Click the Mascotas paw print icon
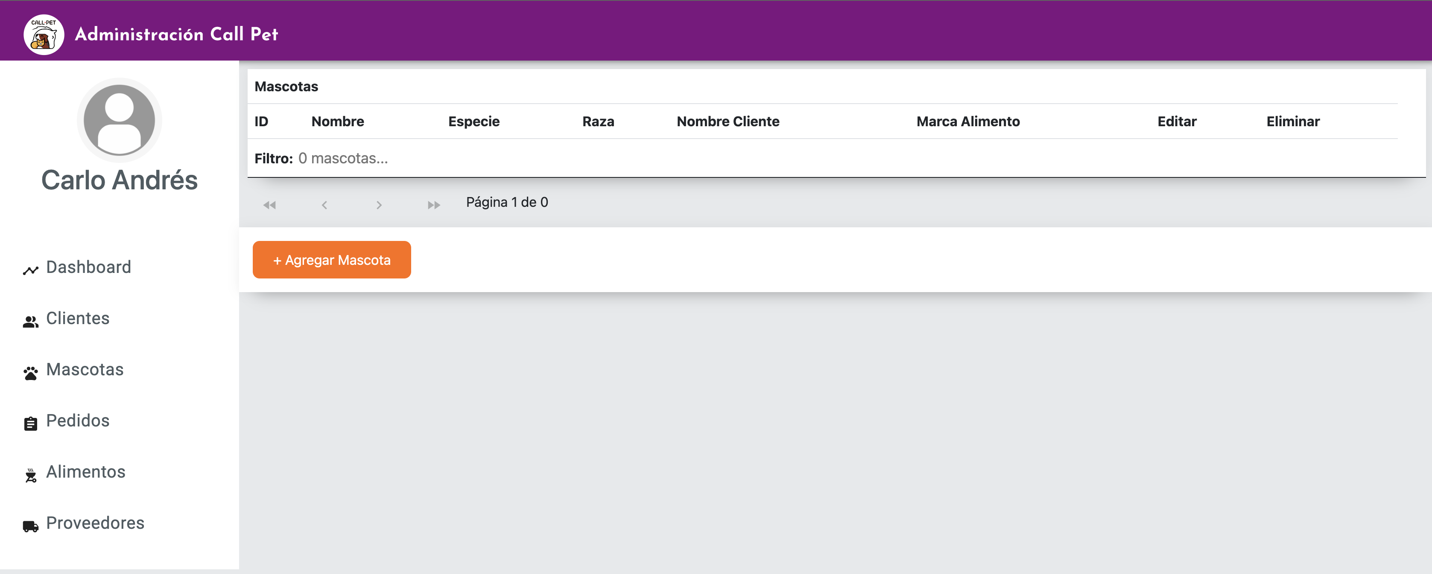This screenshot has height=574, width=1432. click(31, 372)
